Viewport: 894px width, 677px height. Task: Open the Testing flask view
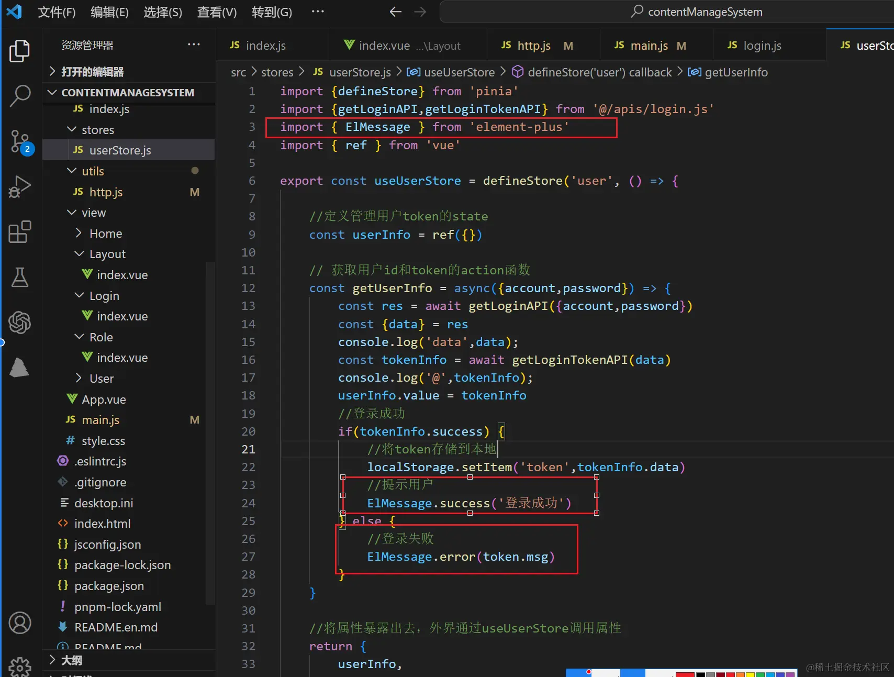[20, 277]
